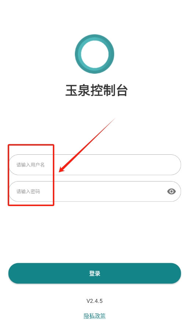Viewport: 189px width, 330px height.
Task: Click the empty right end of the username field
Action: click(x=160, y=165)
